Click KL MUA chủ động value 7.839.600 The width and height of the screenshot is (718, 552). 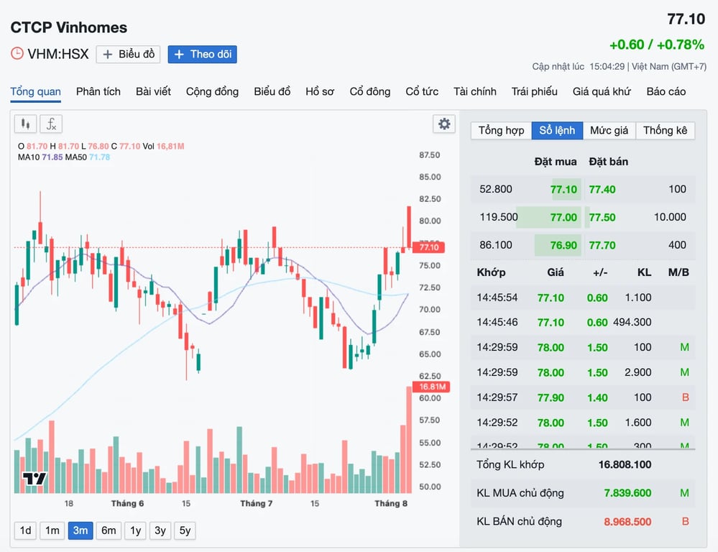coord(627,493)
